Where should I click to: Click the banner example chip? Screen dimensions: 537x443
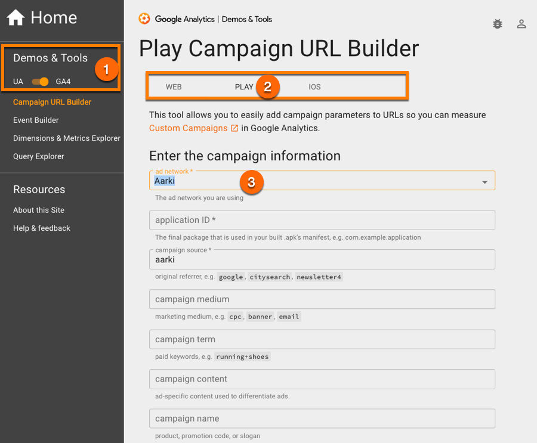[x=260, y=317]
